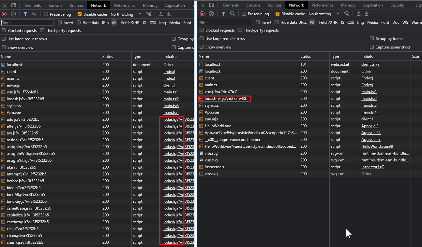
Task: Uncheck Disable cache in the right panel
Action: tap(278, 14)
